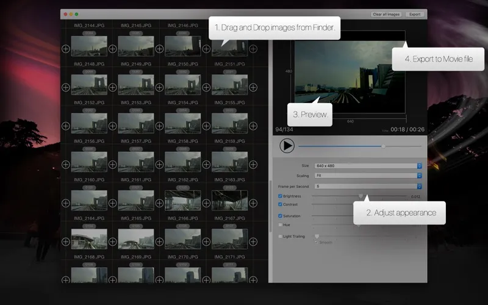Click the plus icon left of IMG_2160.JPG thumbnail
The height and width of the screenshot is (305, 488).
click(x=66, y=203)
